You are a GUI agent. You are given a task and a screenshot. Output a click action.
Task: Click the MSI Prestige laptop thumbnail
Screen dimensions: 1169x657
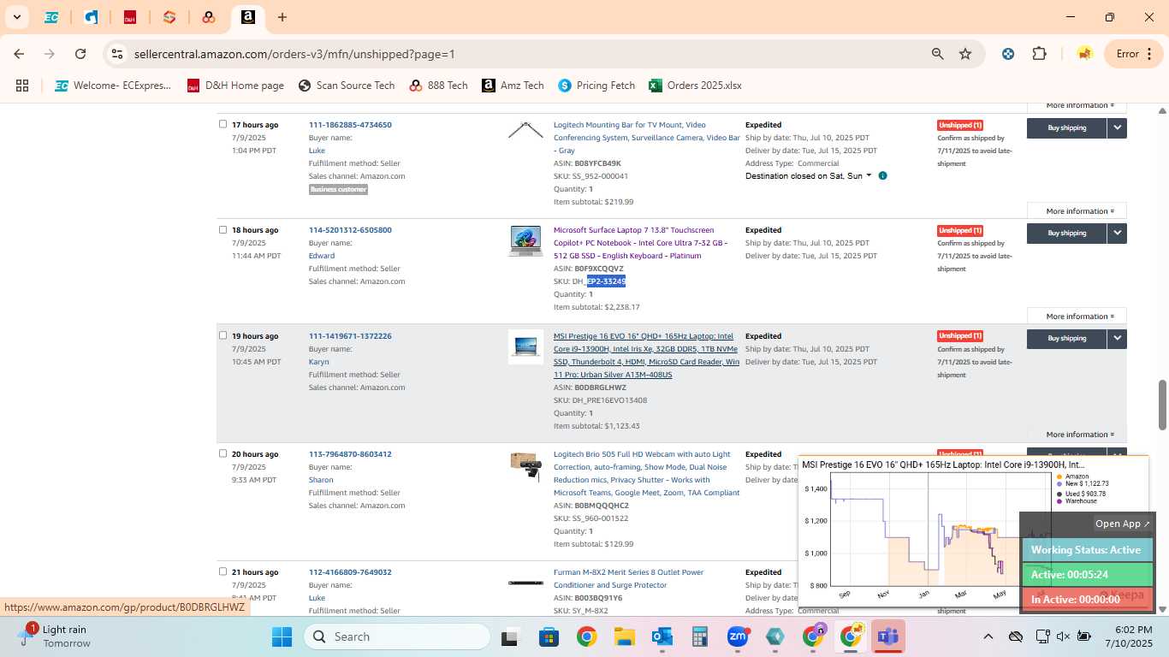click(x=525, y=346)
